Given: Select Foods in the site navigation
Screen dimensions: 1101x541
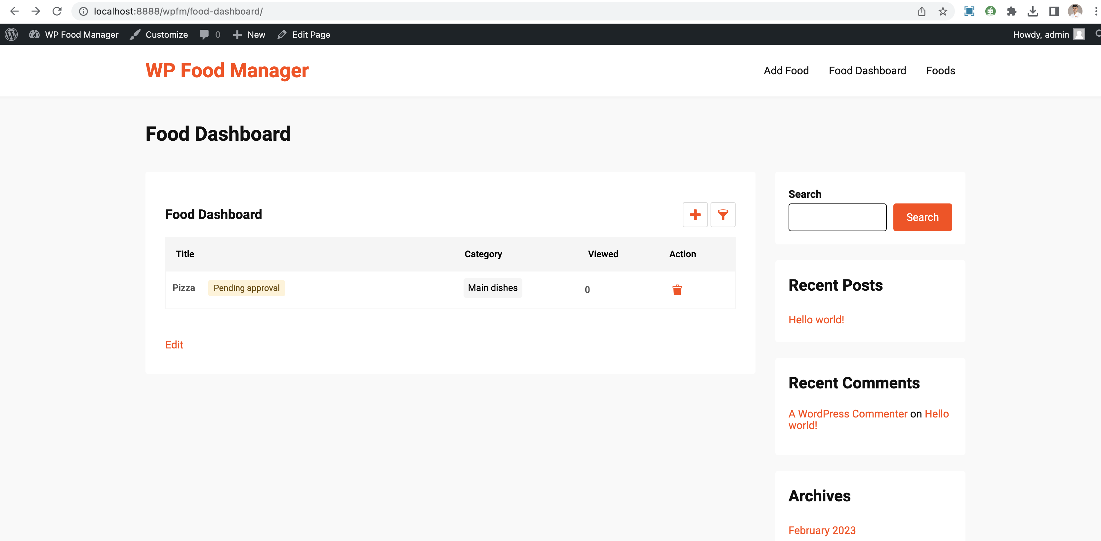Looking at the screenshot, I should point(940,70).
